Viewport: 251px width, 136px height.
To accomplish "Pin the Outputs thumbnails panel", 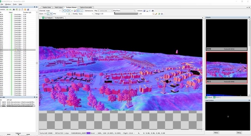I will coord(249,17).
